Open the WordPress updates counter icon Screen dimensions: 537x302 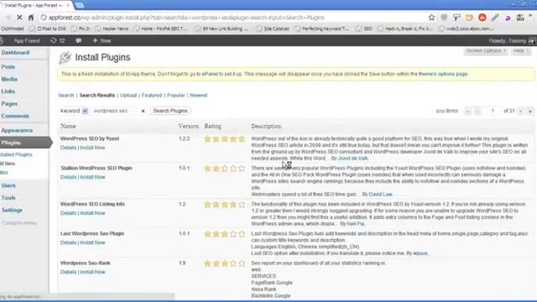tap(58, 40)
